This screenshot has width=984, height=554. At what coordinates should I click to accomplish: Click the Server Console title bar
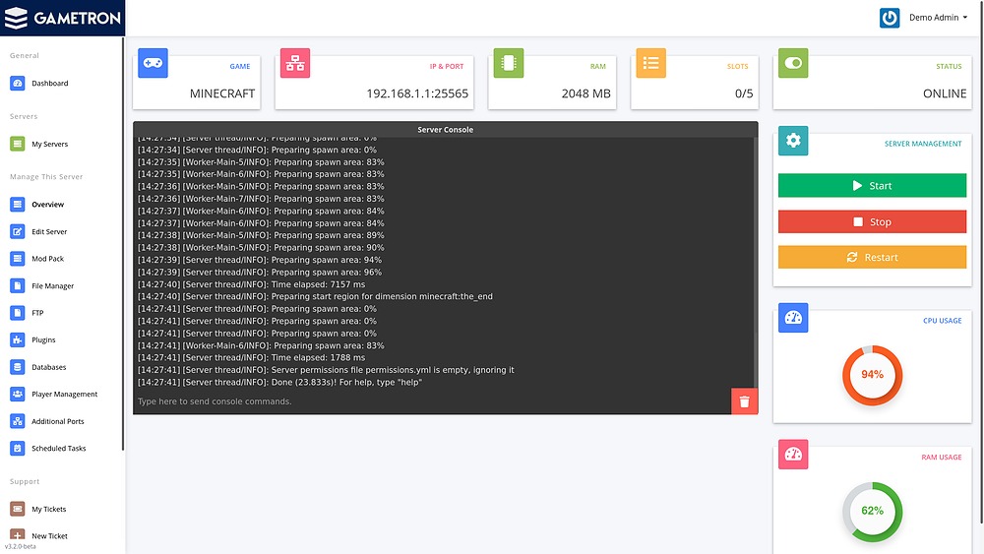pyautogui.click(x=446, y=129)
